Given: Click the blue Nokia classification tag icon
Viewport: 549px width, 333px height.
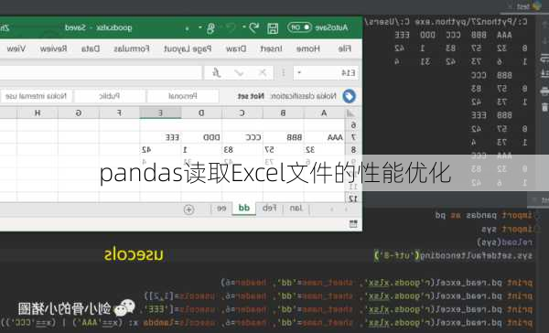Looking at the screenshot, I should point(350,96).
